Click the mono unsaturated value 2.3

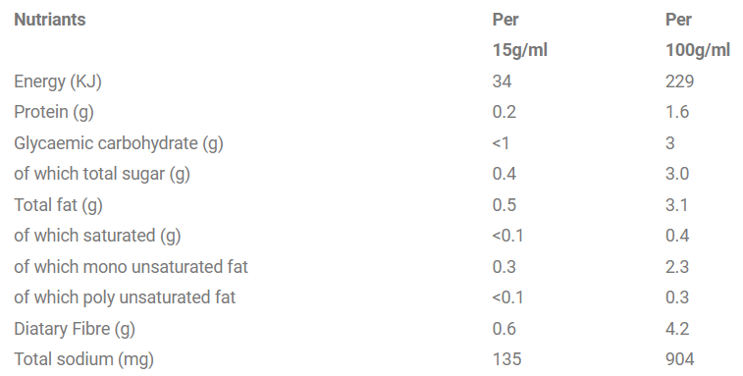pyautogui.click(x=677, y=266)
